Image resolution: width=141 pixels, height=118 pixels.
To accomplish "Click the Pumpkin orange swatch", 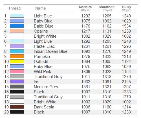I will click(17, 56).
